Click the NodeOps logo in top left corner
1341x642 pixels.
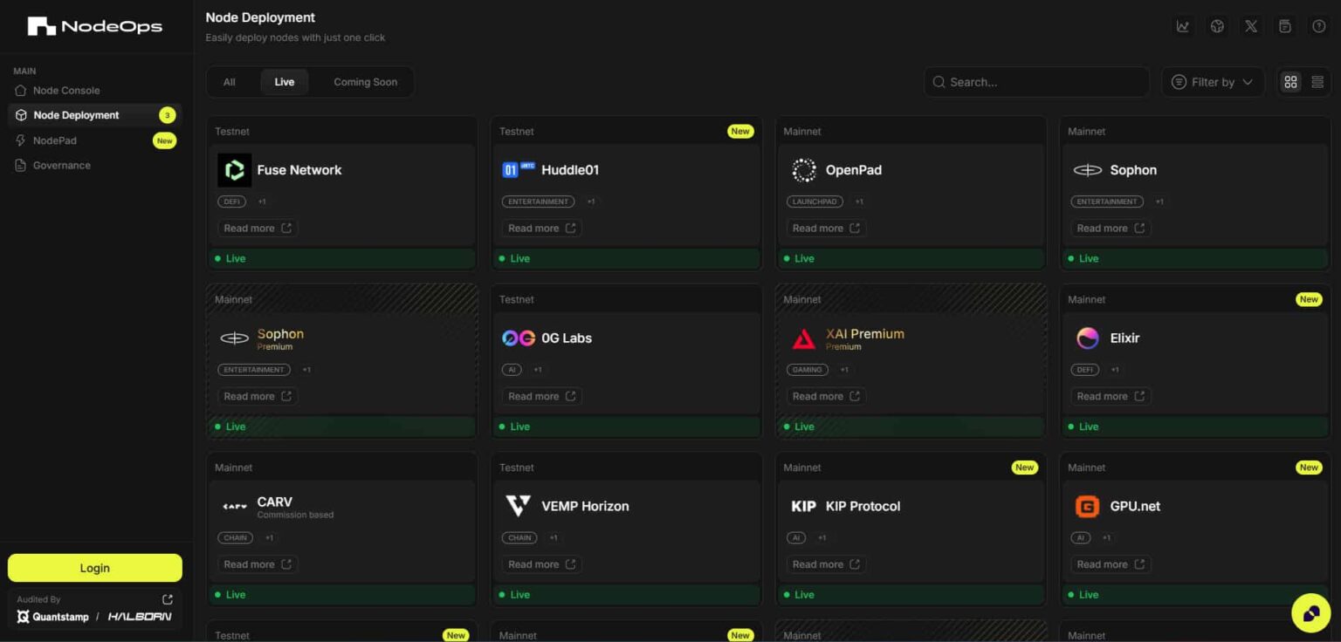pyautogui.click(x=94, y=26)
